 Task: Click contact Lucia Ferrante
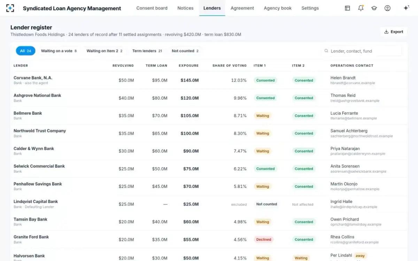[x=344, y=113]
